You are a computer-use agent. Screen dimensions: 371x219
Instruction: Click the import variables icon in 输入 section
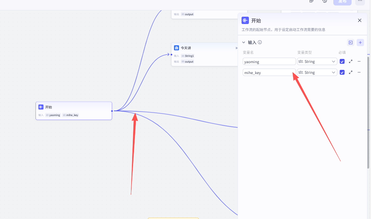351,43
